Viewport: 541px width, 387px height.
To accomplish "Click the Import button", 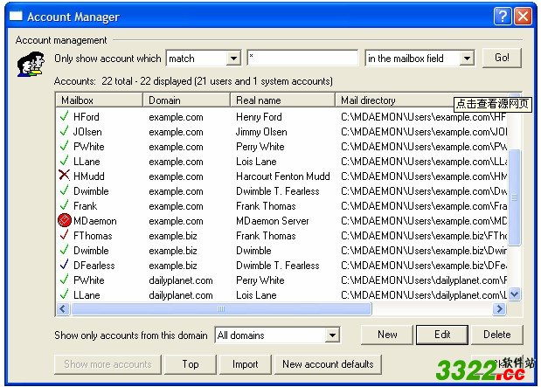I will [246, 364].
